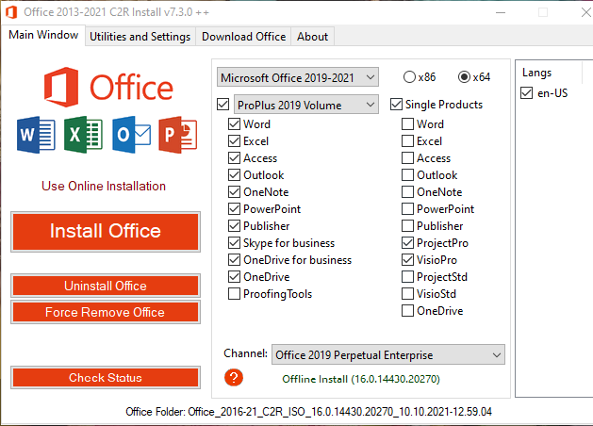Screen dimensions: 593x426
Task: Uncheck OneDrive for business
Action: [235, 260]
